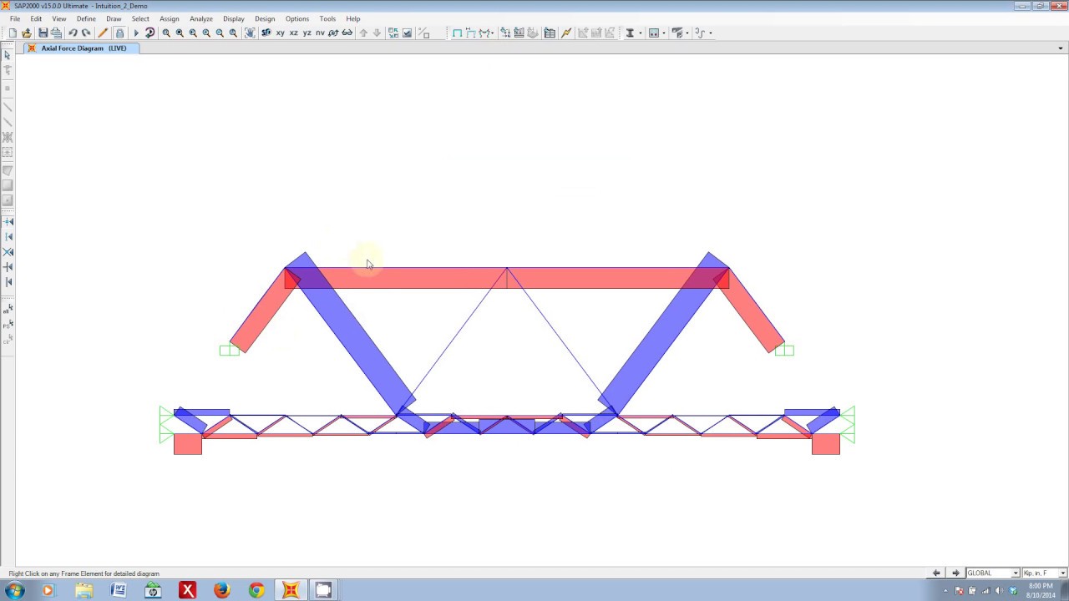Click the Pan hand icon
This screenshot has width=1069, height=601.
[x=250, y=33]
